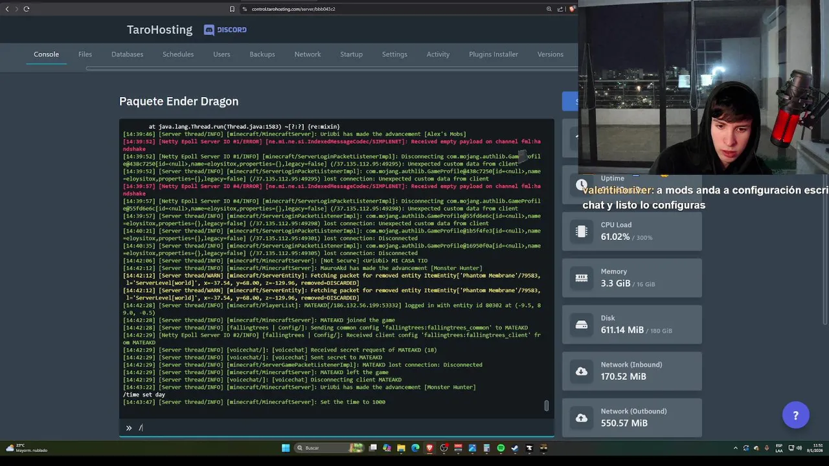The width and height of the screenshot is (829, 466).
Task: Click the Network Outbound value 550.57 MiB
Action: [624, 423]
